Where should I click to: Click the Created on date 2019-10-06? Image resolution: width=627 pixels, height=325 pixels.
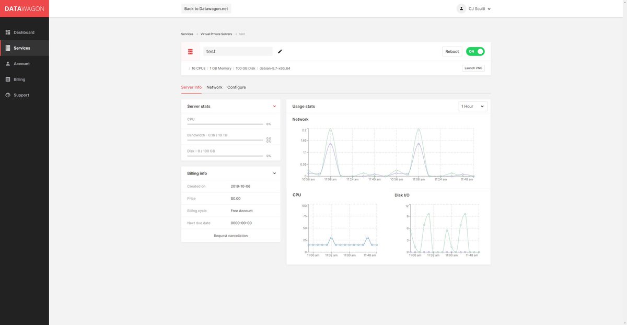[x=241, y=186]
